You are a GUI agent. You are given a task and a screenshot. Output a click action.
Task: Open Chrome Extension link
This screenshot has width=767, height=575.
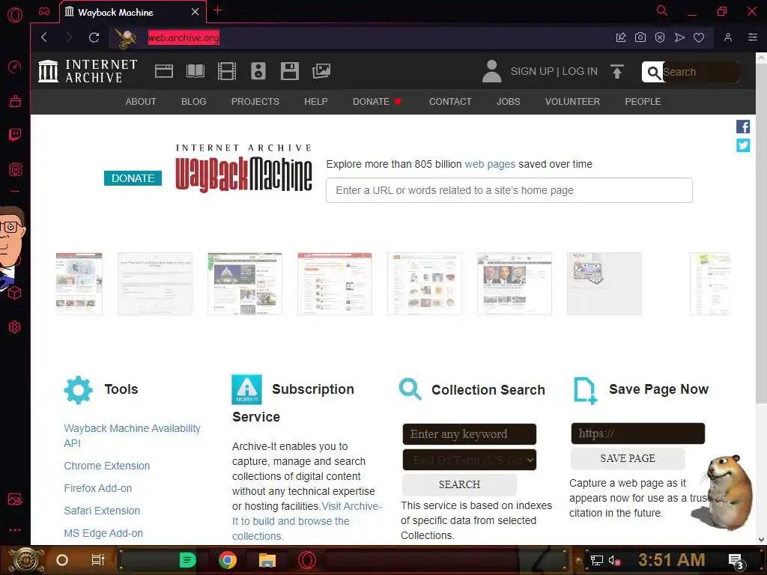106,466
